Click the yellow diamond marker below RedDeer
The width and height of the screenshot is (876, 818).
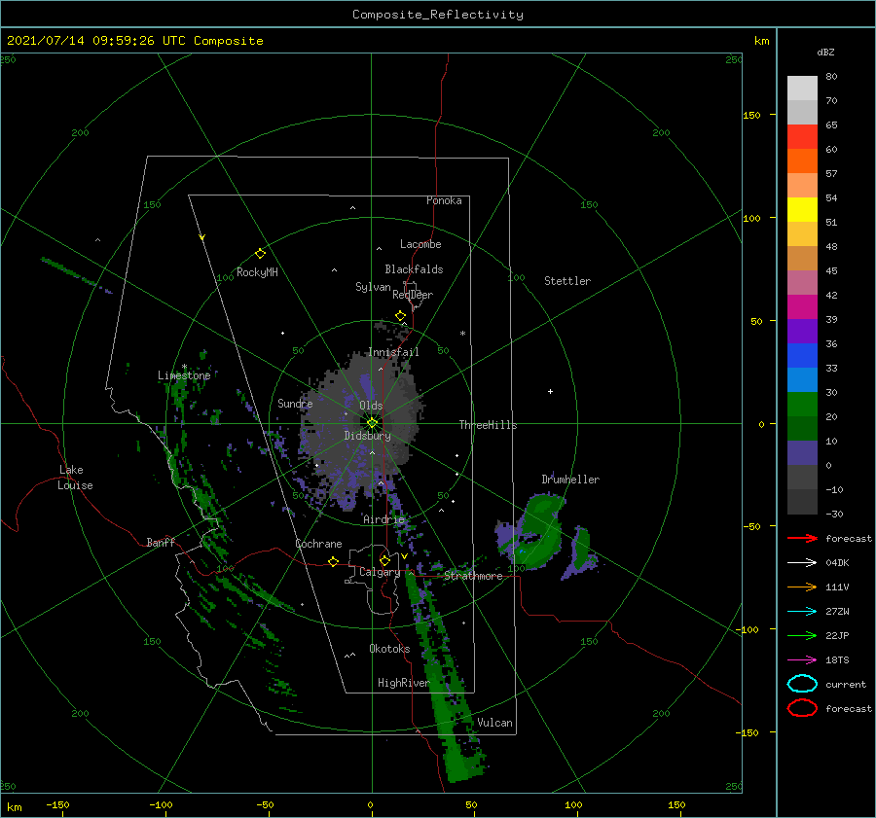(x=400, y=316)
